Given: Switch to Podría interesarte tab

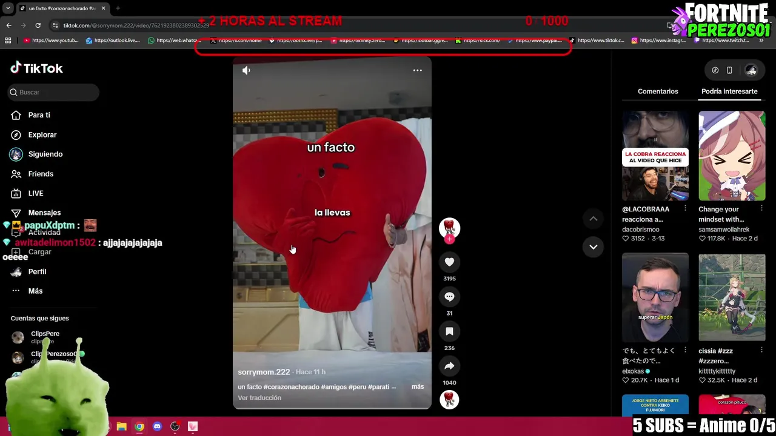Looking at the screenshot, I should [x=729, y=91].
